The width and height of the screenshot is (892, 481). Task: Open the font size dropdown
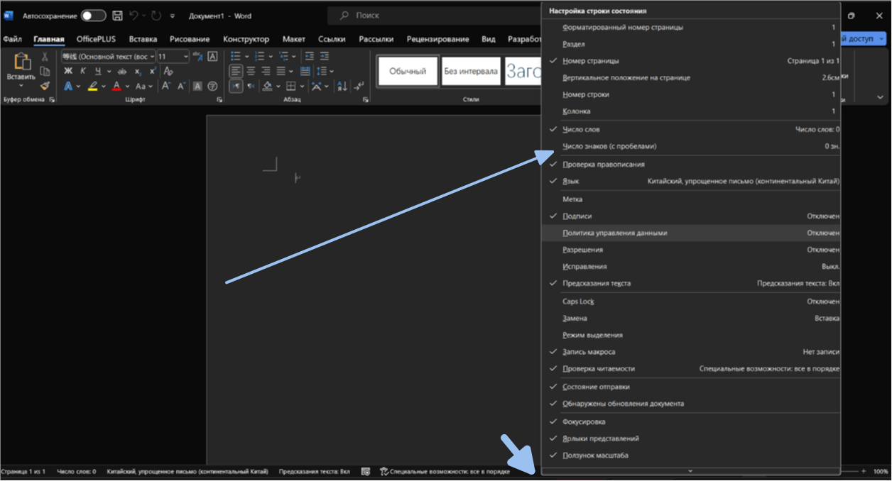tap(186, 56)
